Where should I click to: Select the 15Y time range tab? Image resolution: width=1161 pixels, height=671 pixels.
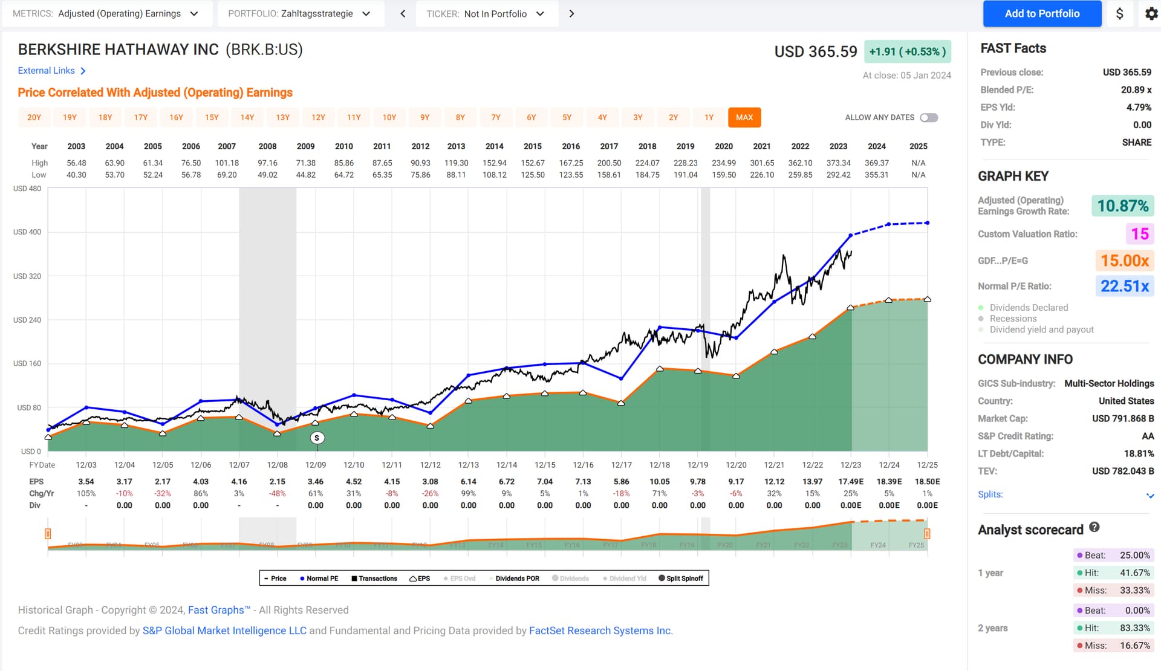pyautogui.click(x=212, y=117)
